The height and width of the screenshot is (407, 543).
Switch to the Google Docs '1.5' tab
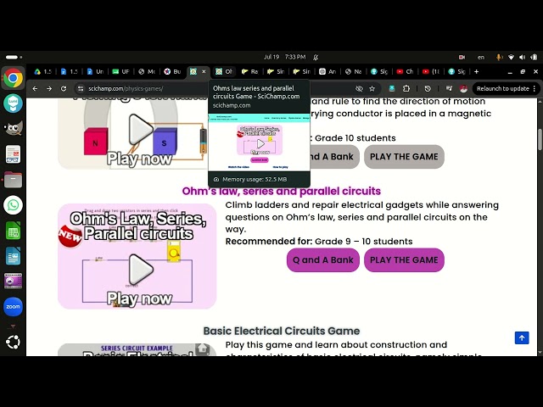click(69, 71)
